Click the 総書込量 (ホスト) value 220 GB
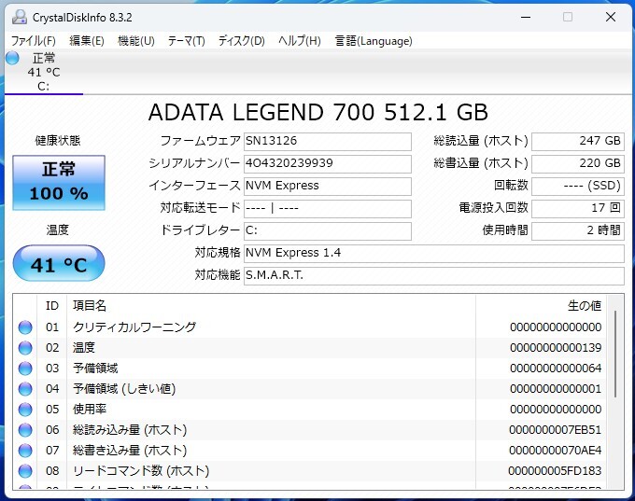The height and width of the screenshot is (501, 635). click(x=578, y=163)
